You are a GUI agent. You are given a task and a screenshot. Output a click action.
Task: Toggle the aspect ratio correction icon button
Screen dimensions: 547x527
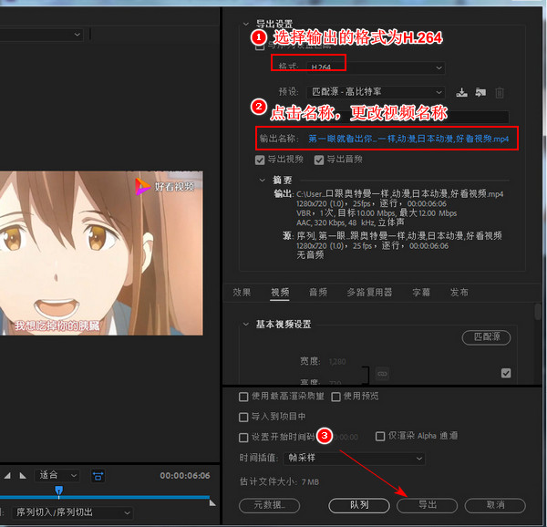click(98, 476)
